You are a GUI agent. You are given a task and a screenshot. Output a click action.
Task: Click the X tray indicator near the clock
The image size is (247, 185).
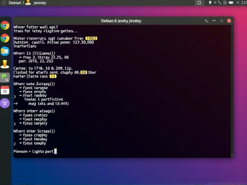click(238, 2)
